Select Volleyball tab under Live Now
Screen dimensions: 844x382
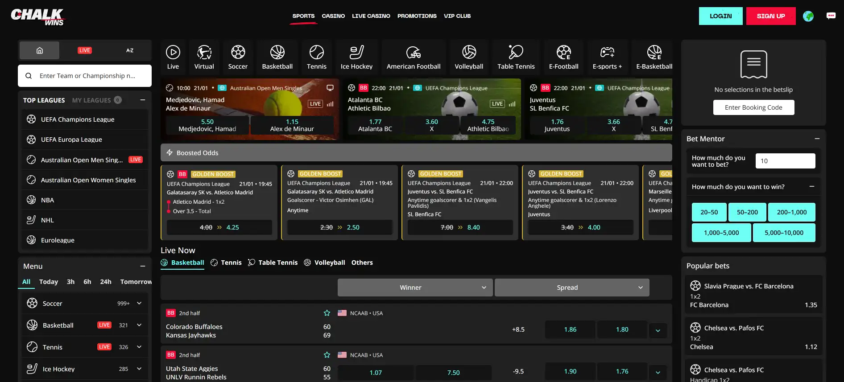point(324,263)
